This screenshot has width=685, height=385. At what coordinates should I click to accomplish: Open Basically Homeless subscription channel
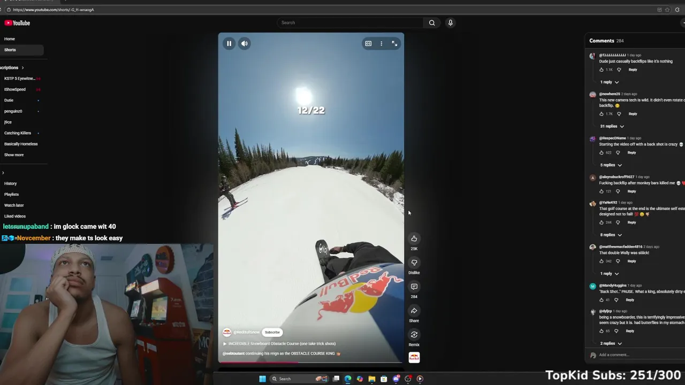pos(21,144)
